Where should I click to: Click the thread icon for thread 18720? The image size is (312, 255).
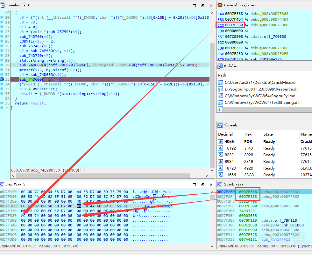tap(220, 168)
